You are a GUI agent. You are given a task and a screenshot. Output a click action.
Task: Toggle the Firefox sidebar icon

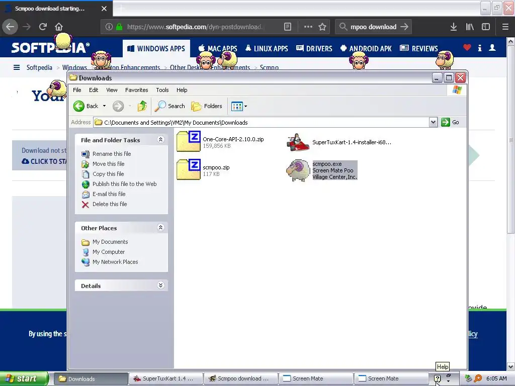coord(486,27)
